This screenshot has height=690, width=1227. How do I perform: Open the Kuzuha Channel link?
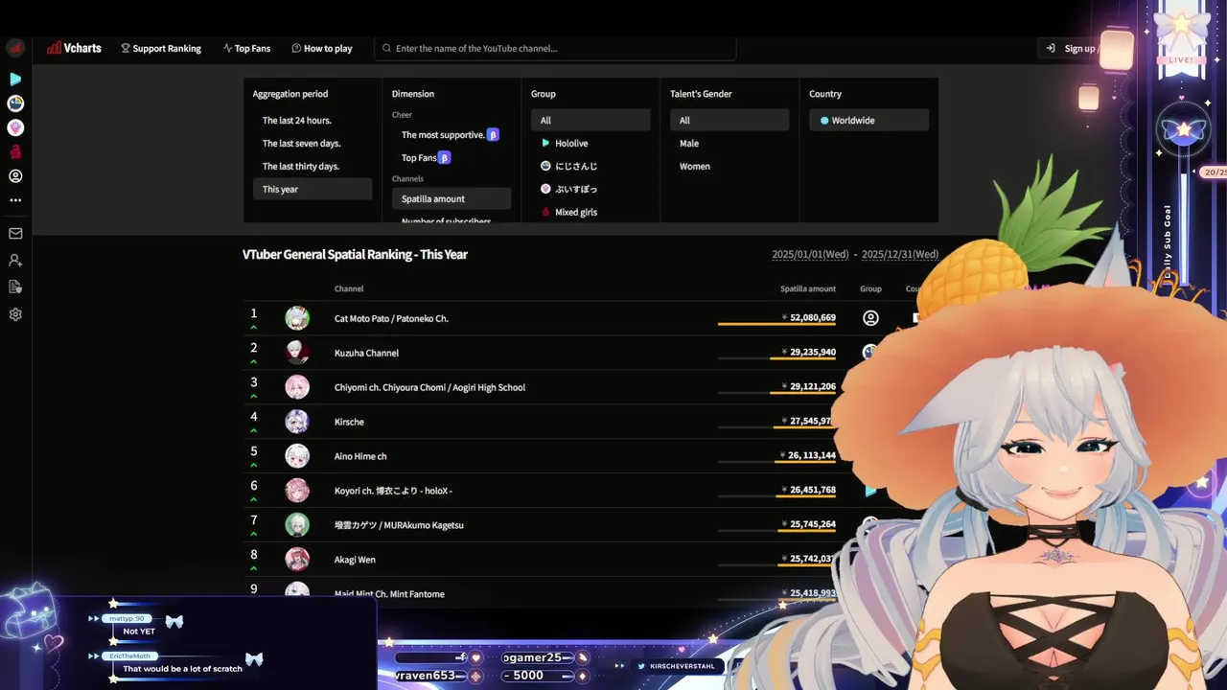point(366,353)
